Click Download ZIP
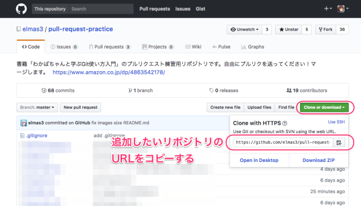 (x=319, y=160)
